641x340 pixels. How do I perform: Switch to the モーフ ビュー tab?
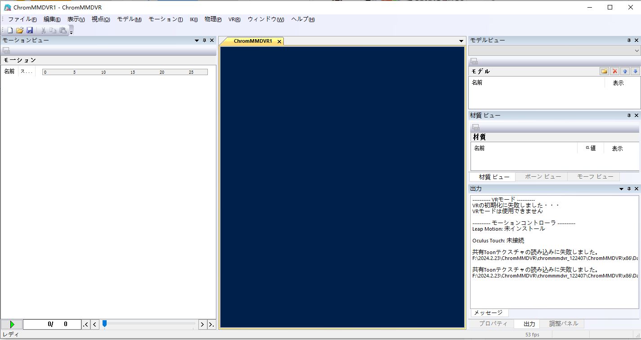tap(594, 177)
